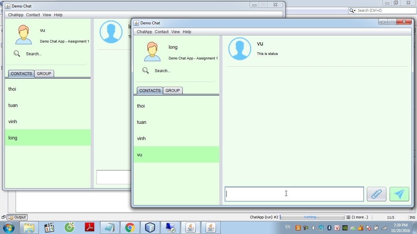
Task: Open Coc Coc browser taskbar icon
Action: pyautogui.click(x=69, y=227)
